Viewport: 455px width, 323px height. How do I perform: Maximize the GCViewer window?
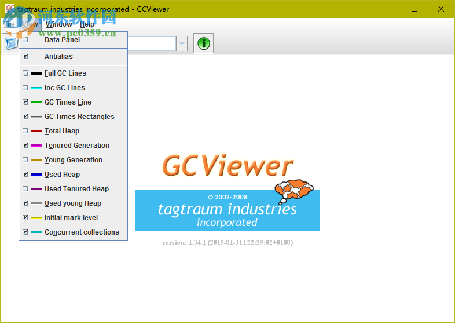click(414, 9)
